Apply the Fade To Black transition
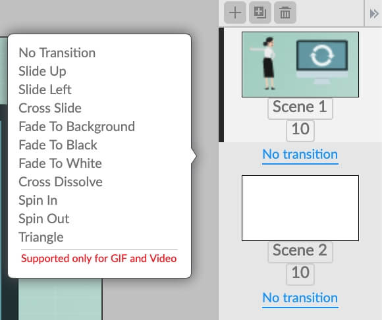382x320 pixels. pyautogui.click(x=58, y=145)
